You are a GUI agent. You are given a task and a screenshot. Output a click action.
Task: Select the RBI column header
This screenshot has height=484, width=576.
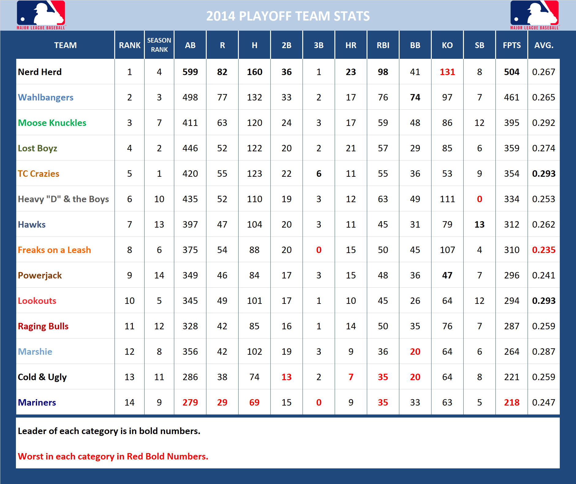(x=383, y=45)
